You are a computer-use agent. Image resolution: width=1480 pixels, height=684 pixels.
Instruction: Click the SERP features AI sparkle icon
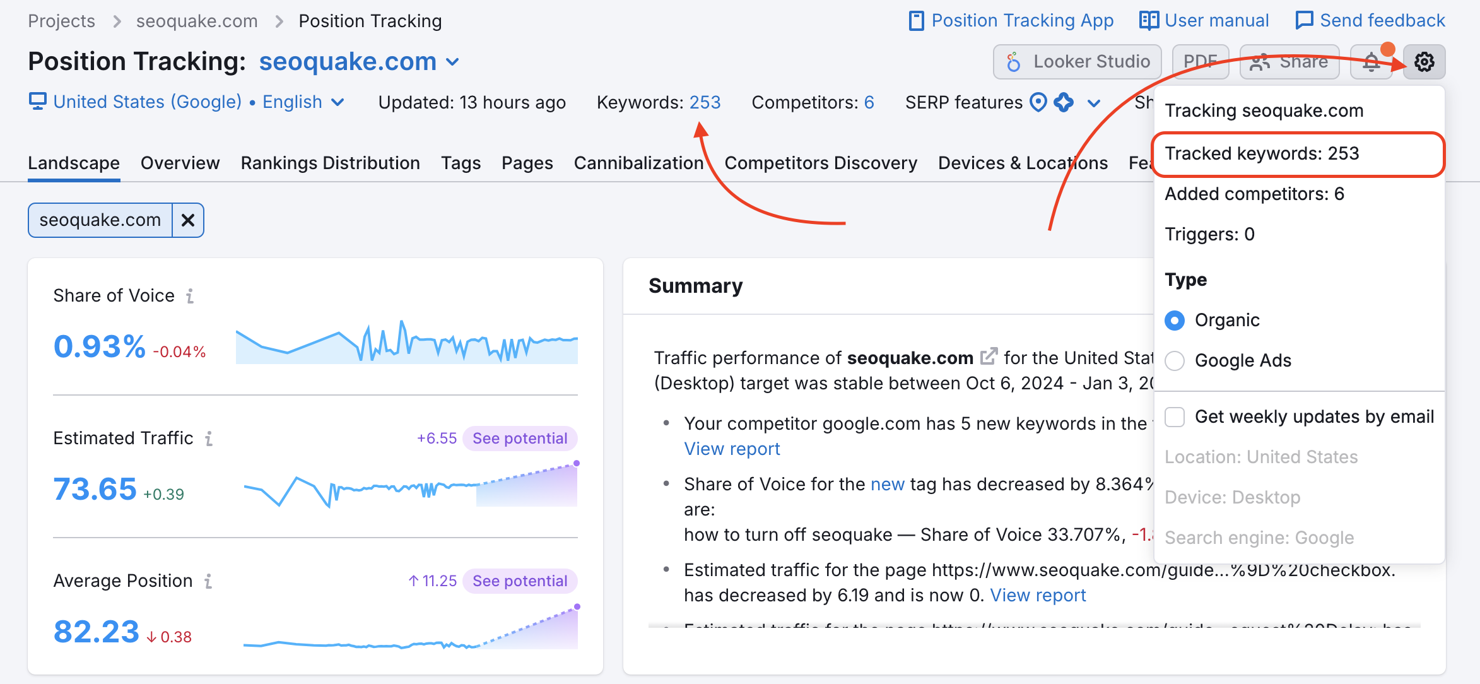pyautogui.click(x=1064, y=102)
